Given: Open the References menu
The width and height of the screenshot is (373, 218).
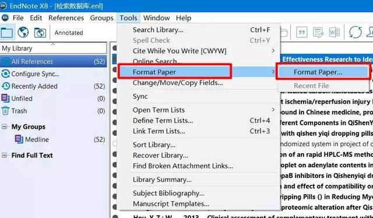Looking at the screenshot, I should (66, 18).
